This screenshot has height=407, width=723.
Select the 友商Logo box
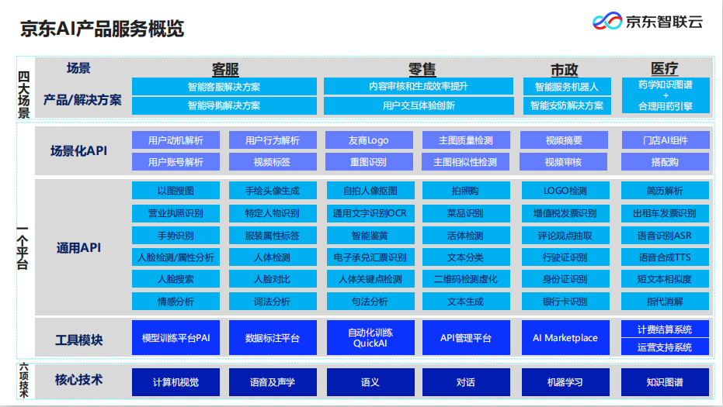point(369,140)
